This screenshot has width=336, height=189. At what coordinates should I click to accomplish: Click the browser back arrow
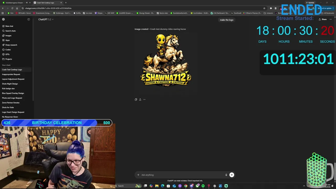[x=3, y=8]
